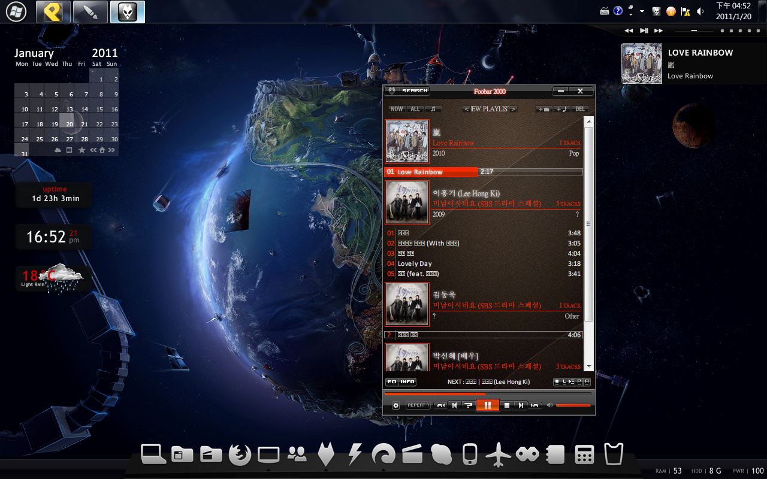Viewport: 767px width, 479px height.
Task: Open the calculator dock icon
Action: pyautogui.click(x=584, y=455)
